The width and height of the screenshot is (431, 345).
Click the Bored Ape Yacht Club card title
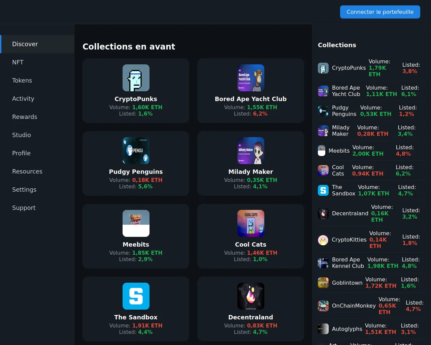(251, 99)
